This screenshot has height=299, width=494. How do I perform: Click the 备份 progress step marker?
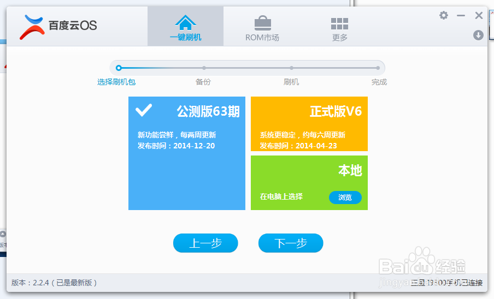(x=204, y=68)
